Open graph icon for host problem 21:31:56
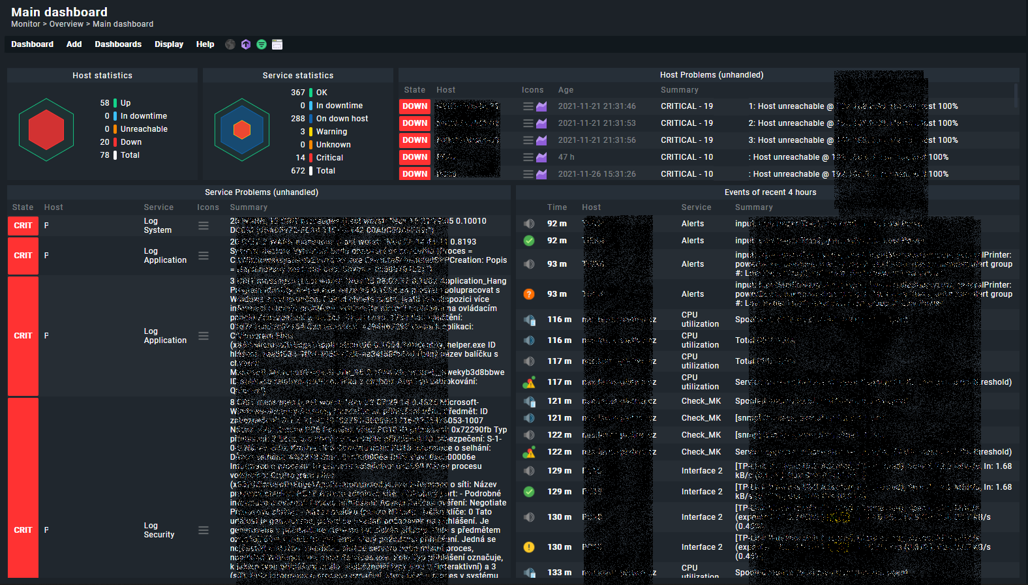Screen dimensions: 1028x585 pyautogui.click(x=541, y=140)
